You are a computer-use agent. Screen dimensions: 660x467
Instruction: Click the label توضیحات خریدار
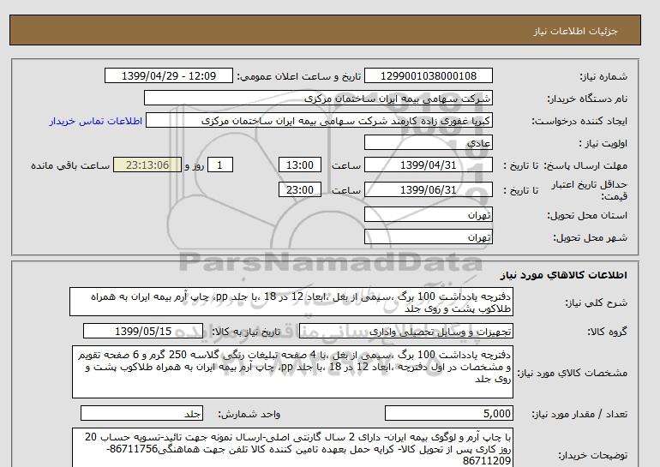point(592,455)
